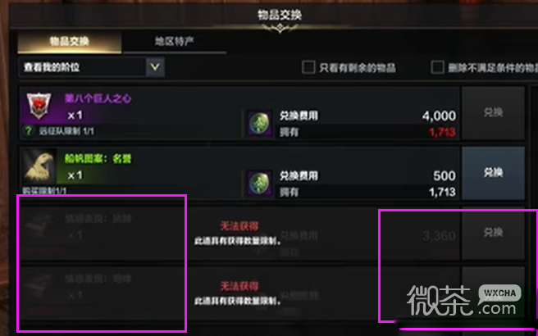Screen dimensions: 538x336
Task: Click the question mark next to 远征队限制 1/1
Action: (x=29, y=131)
